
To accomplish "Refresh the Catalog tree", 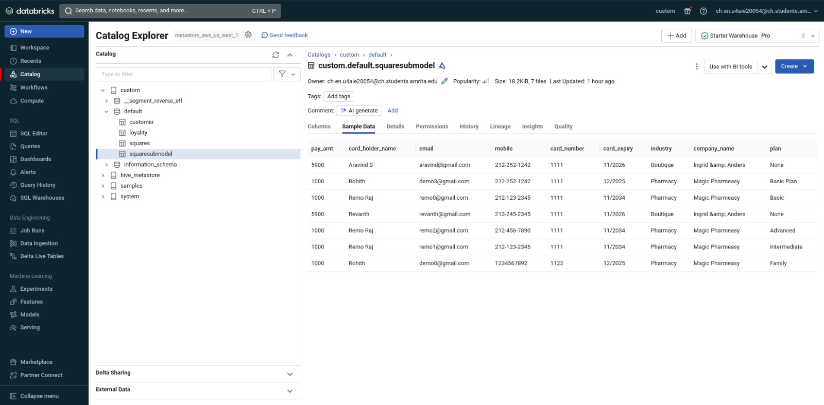I will (x=276, y=55).
